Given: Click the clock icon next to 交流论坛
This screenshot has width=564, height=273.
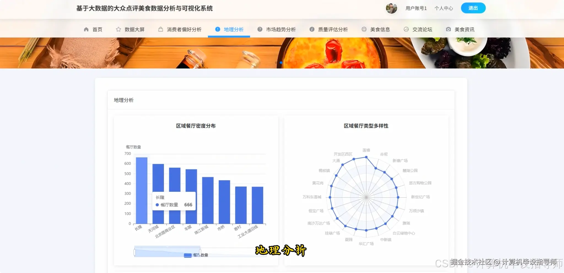Looking at the screenshot, I should [406, 29].
